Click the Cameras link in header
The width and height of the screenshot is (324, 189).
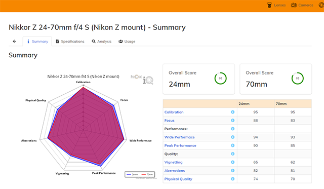[306, 5]
